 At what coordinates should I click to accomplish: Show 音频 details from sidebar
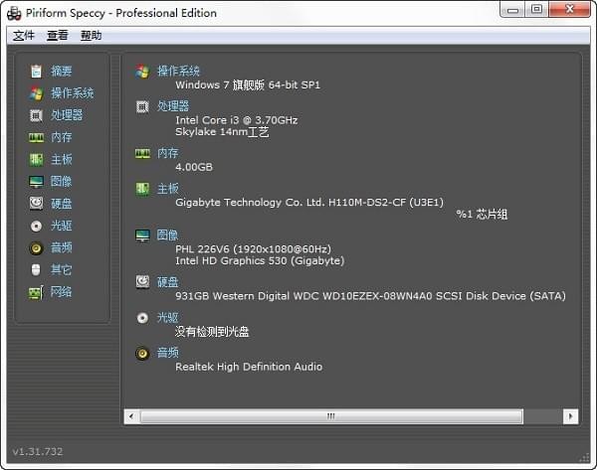click(62, 248)
